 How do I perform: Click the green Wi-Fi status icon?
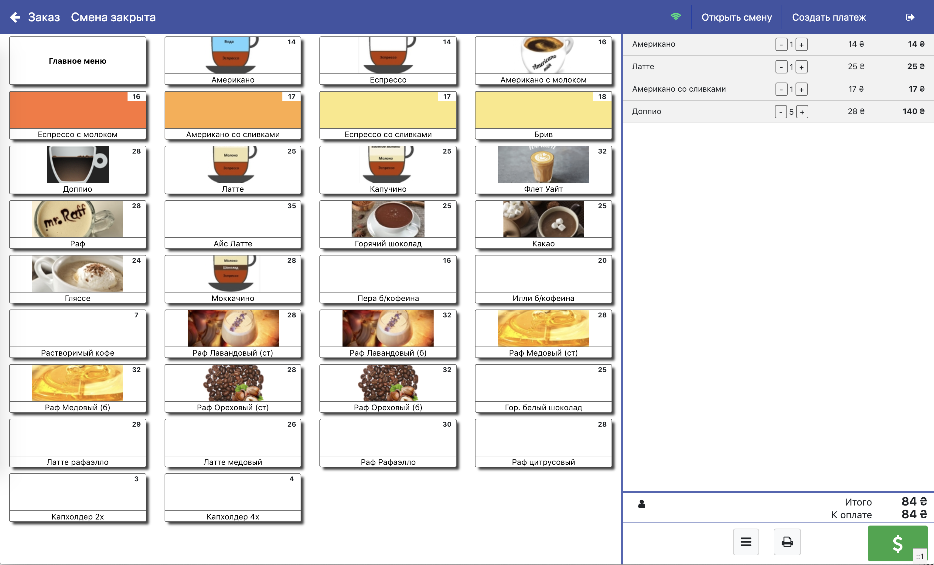click(x=676, y=17)
